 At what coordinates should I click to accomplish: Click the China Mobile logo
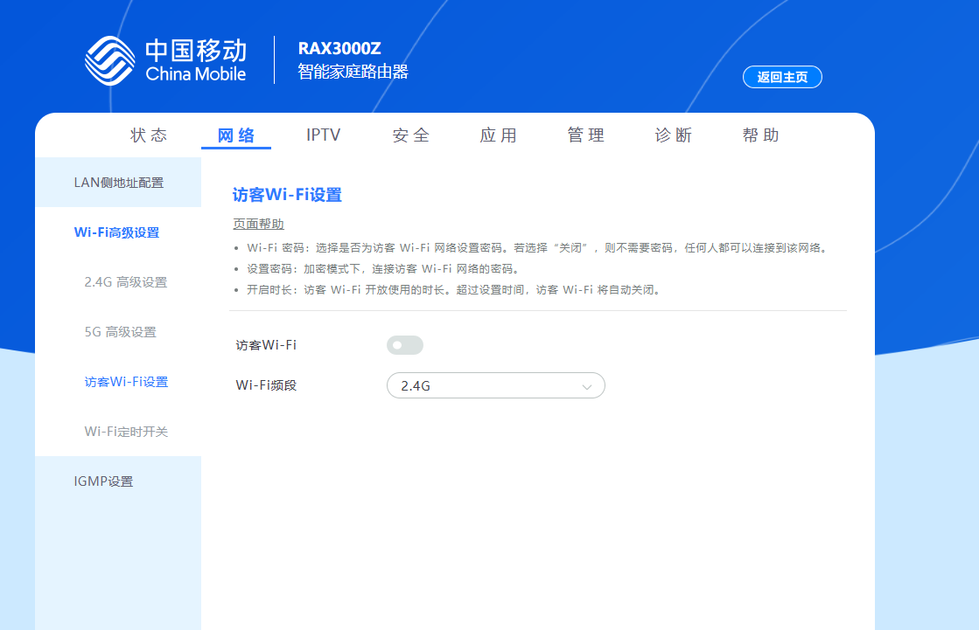point(166,60)
